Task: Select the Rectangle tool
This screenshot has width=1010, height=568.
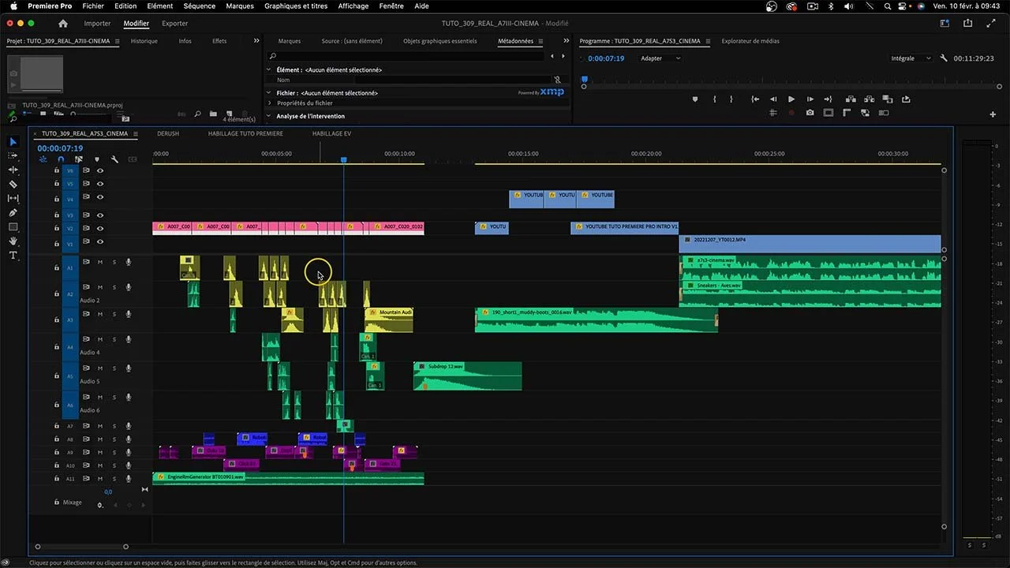Action: coord(13,227)
